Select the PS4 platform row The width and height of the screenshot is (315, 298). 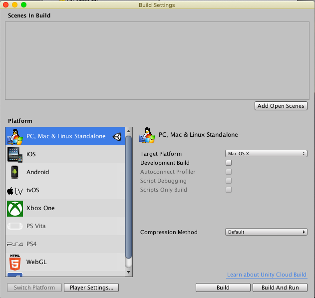point(65,244)
